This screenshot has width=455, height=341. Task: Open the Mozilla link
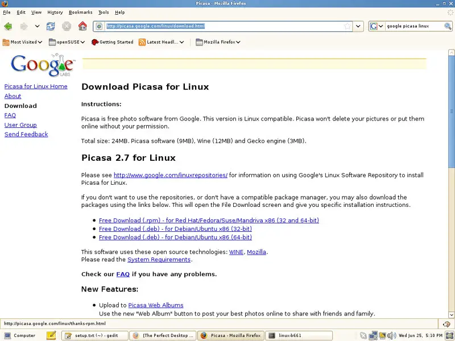257,252
